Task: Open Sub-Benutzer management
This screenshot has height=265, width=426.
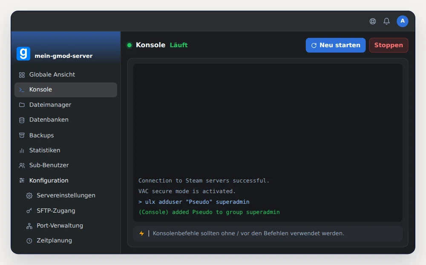Action: [66, 165]
